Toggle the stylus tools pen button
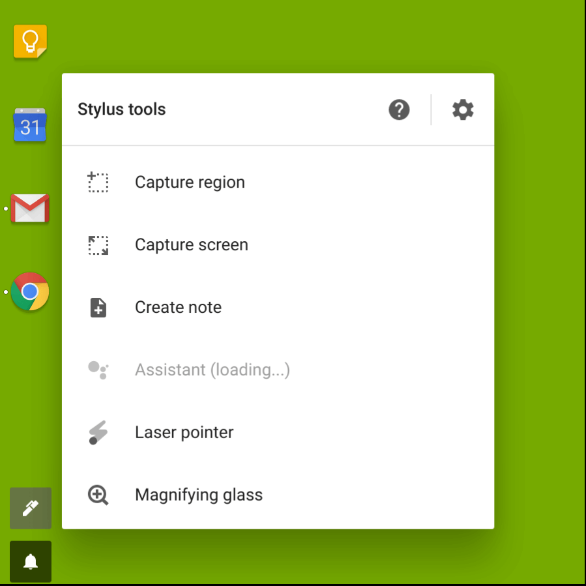Viewport: 586px width, 586px height. 31,508
